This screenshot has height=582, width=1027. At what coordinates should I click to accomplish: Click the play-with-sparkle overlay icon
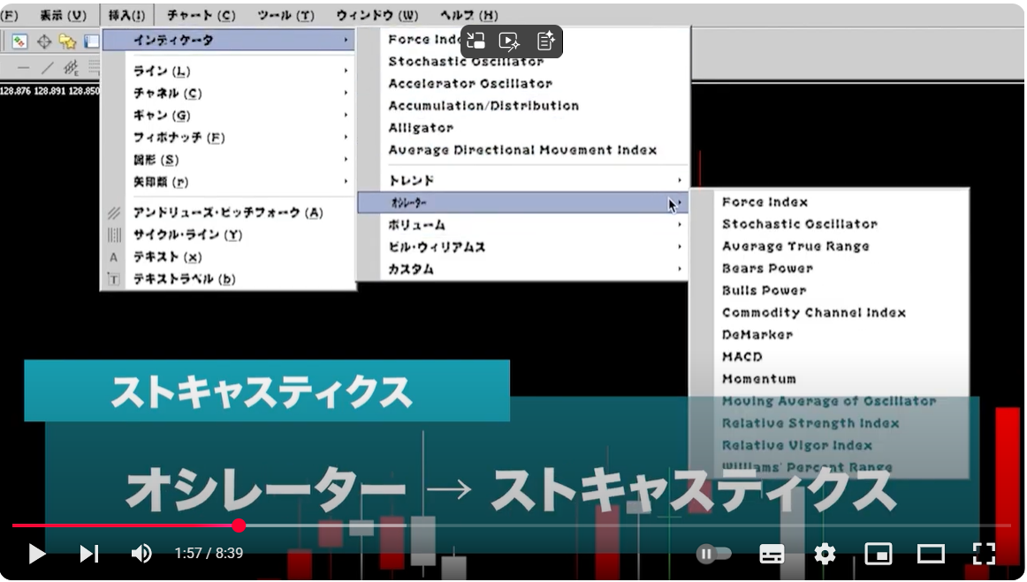510,42
